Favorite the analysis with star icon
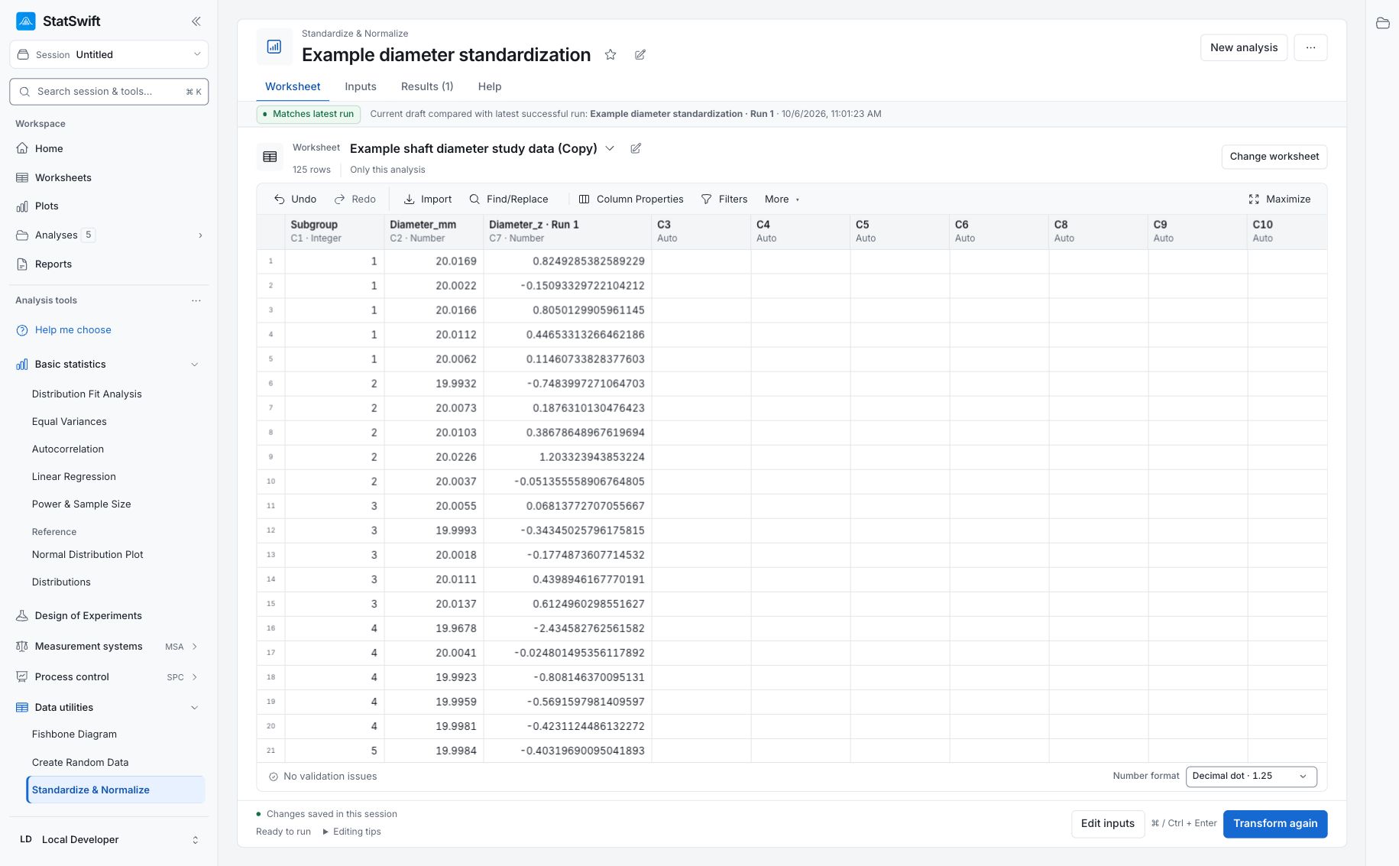 (x=610, y=55)
